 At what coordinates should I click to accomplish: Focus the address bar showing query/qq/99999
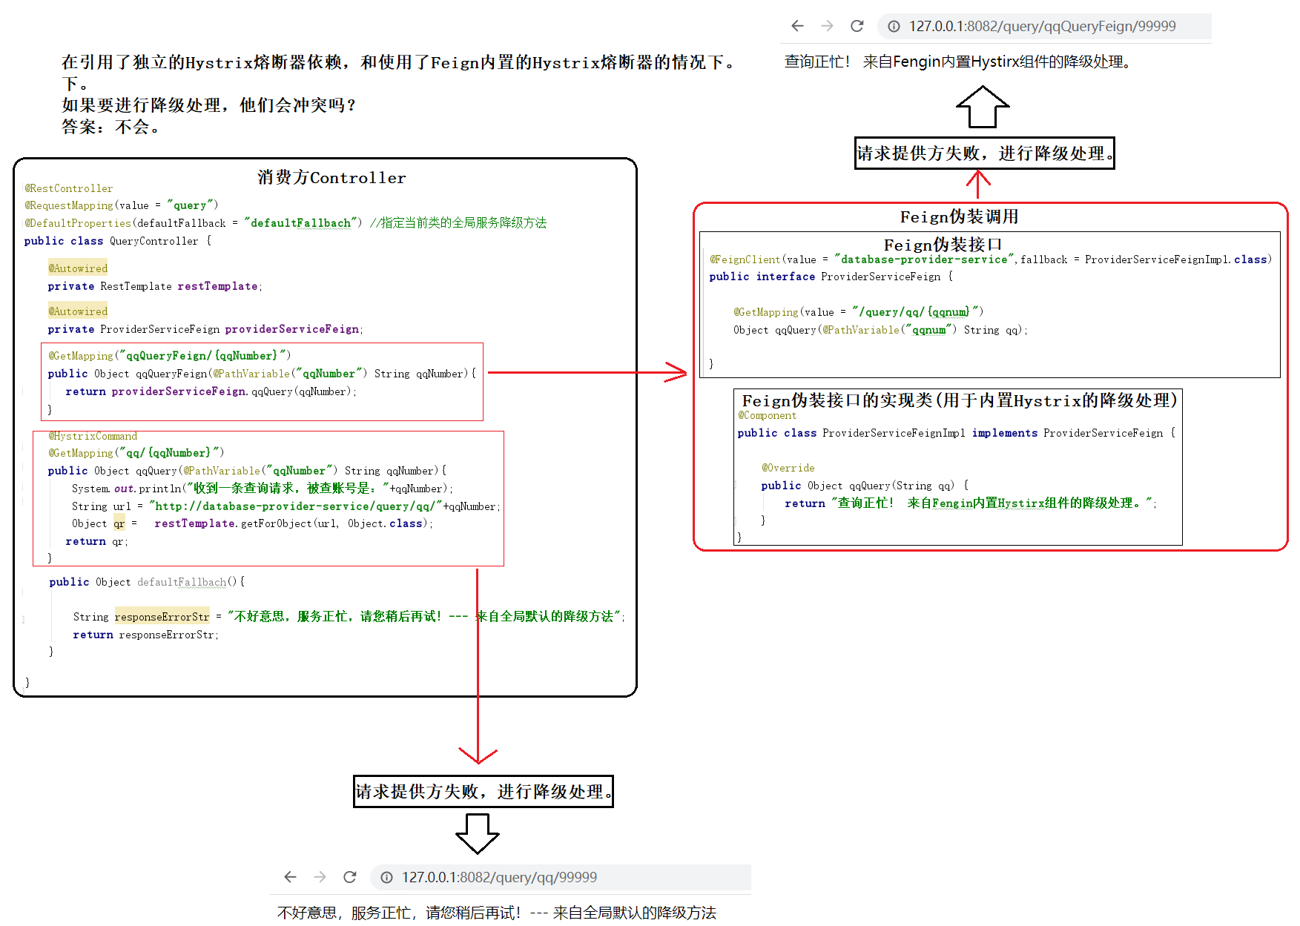pyautogui.click(x=561, y=877)
